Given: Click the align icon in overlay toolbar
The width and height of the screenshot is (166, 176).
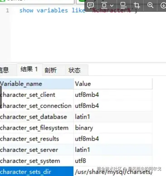Looking at the screenshot, I should pyautogui.click(x=104, y=5).
